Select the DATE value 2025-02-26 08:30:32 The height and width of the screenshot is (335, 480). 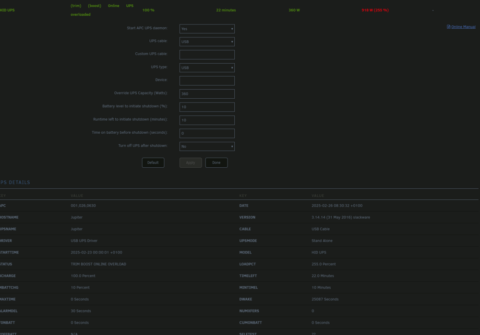(x=337, y=206)
